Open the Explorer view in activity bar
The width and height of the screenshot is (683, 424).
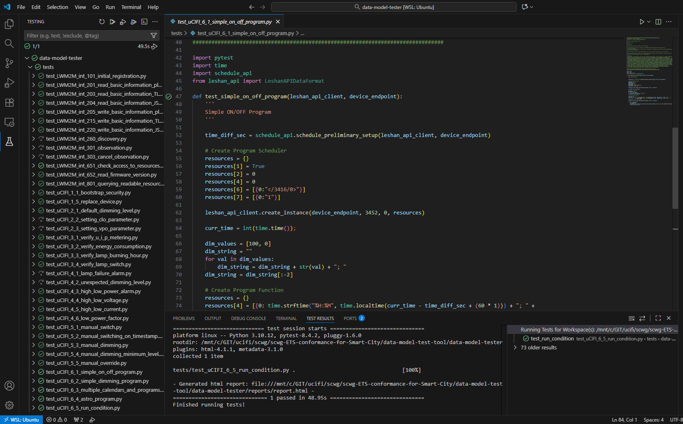[9, 24]
